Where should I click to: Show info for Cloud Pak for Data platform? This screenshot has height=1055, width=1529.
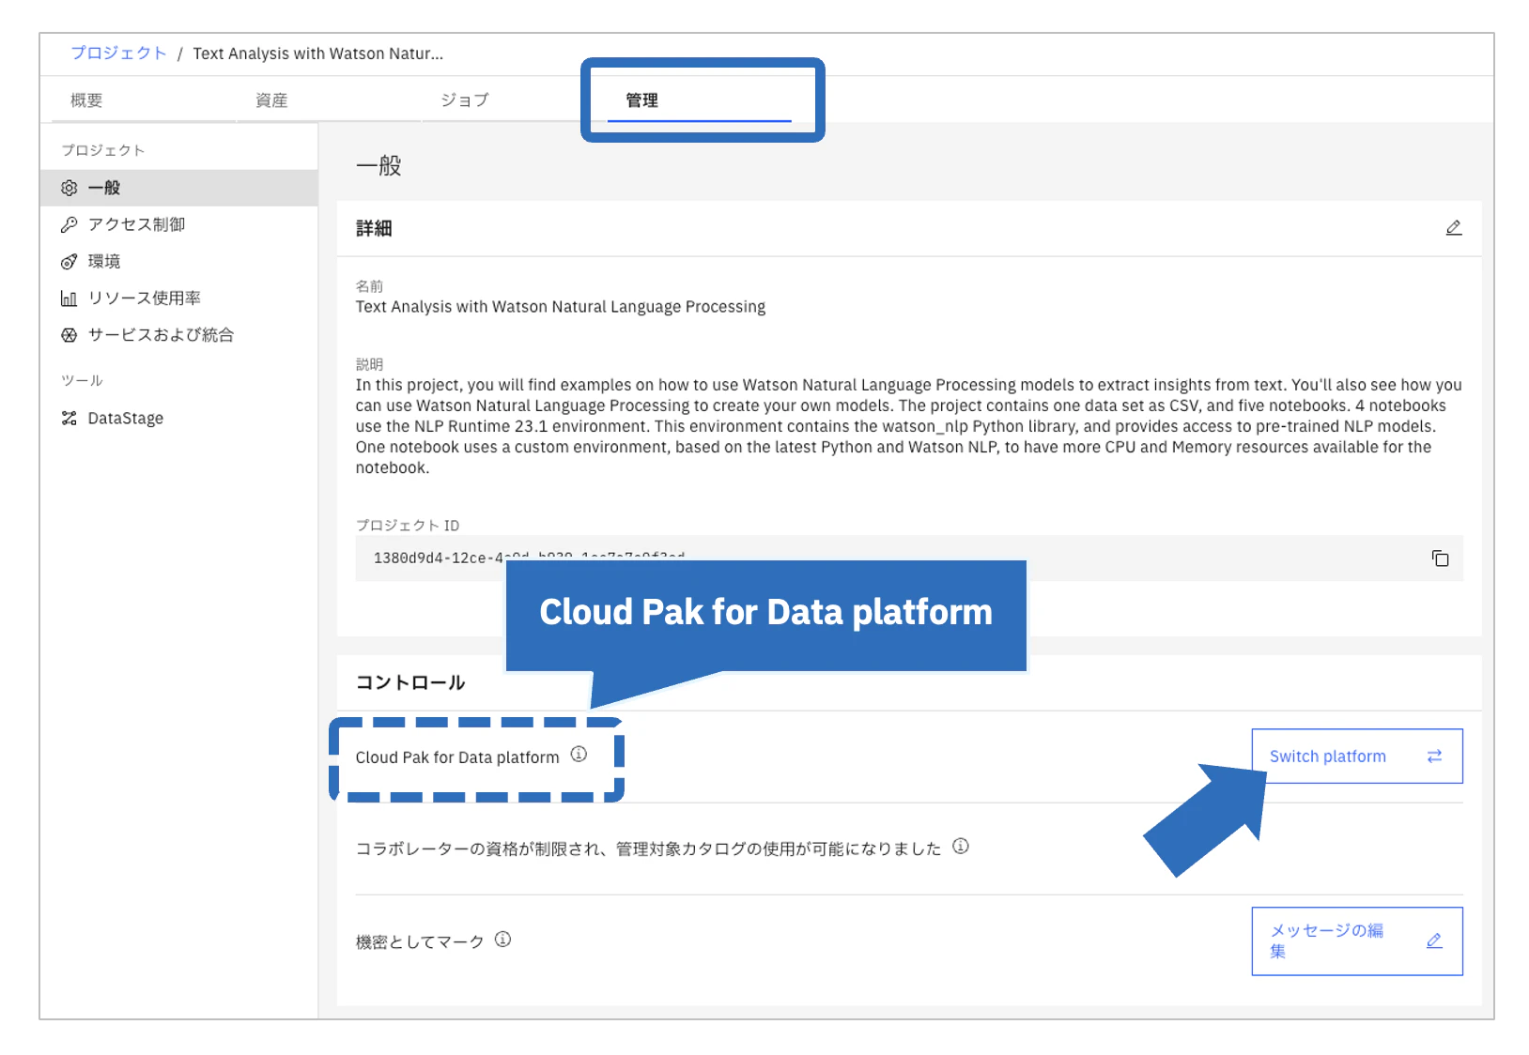(x=579, y=755)
